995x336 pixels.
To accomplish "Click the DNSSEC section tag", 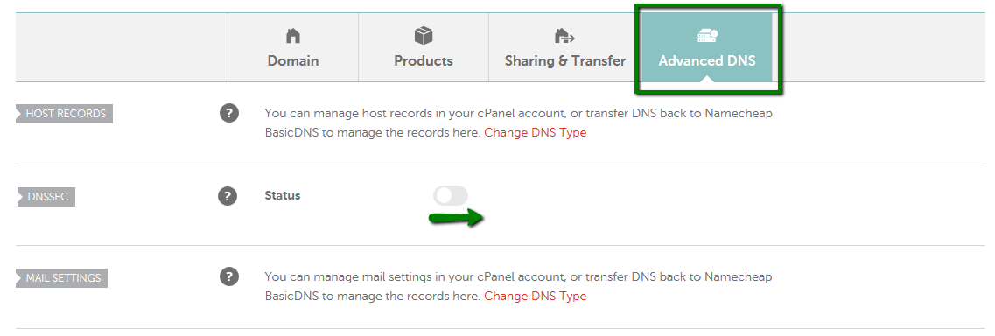I will pyautogui.click(x=46, y=197).
